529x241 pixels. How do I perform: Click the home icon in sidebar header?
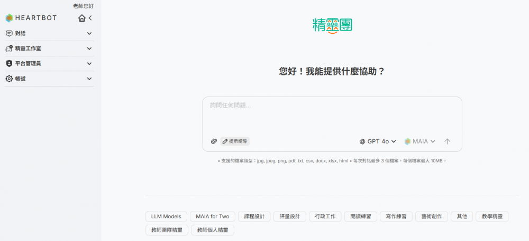(x=81, y=18)
